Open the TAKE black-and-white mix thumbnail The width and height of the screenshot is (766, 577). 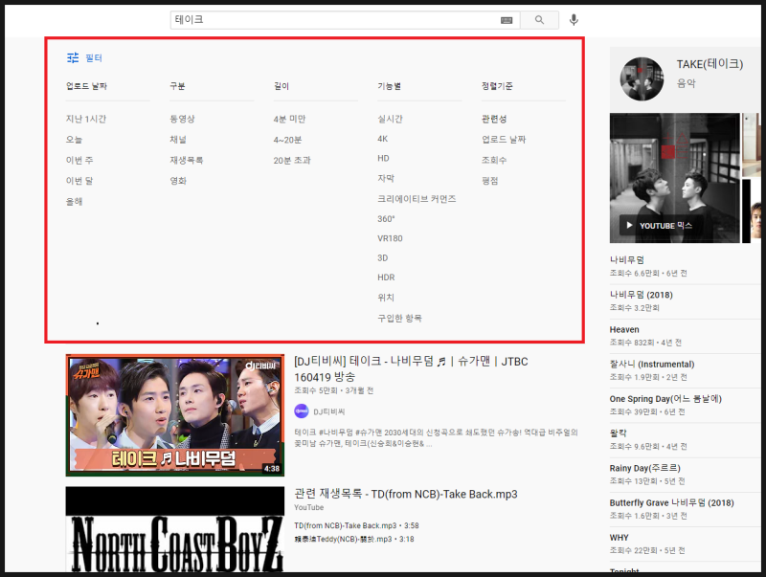(675, 178)
